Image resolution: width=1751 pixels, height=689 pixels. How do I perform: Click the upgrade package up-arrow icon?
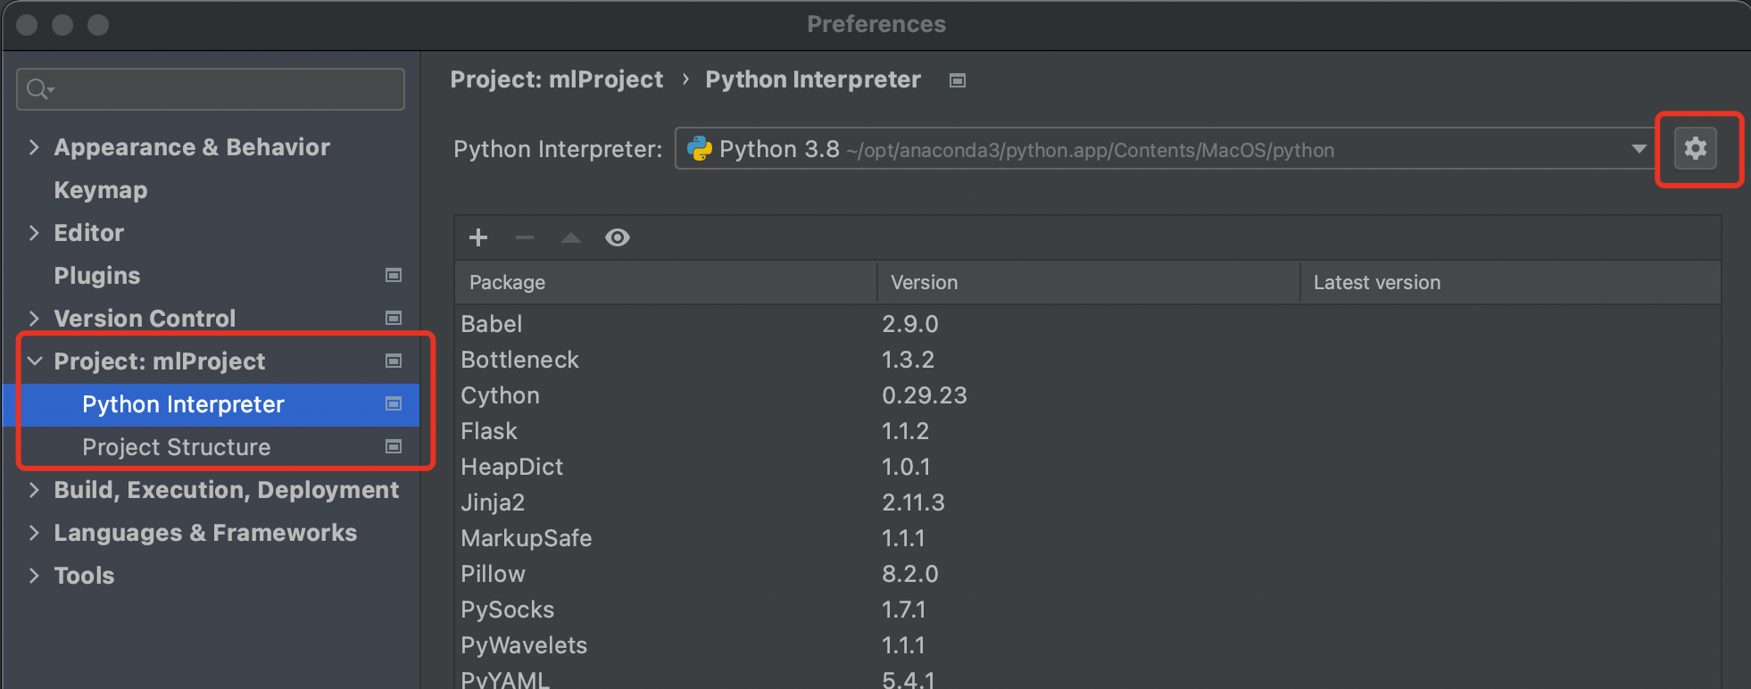click(x=571, y=237)
